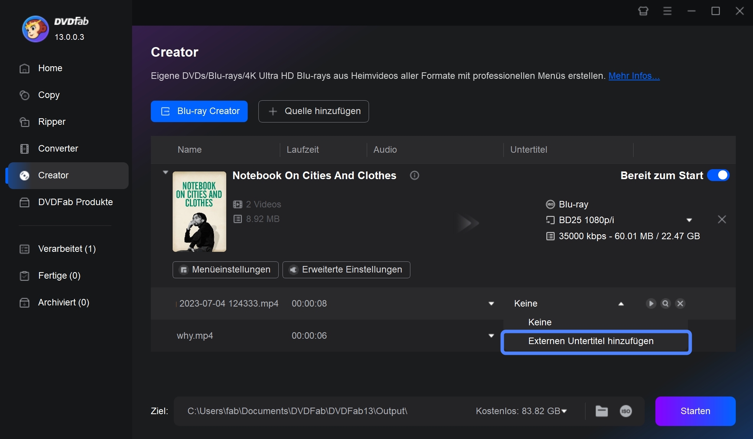Remove the Notebook On Cities task

(722, 219)
